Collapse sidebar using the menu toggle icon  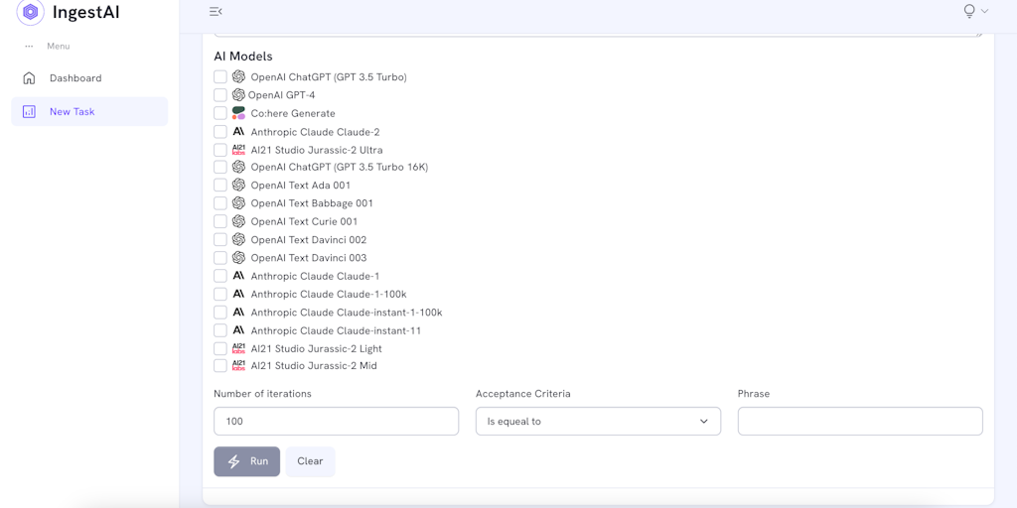pyautogui.click(x=216, y=12)
